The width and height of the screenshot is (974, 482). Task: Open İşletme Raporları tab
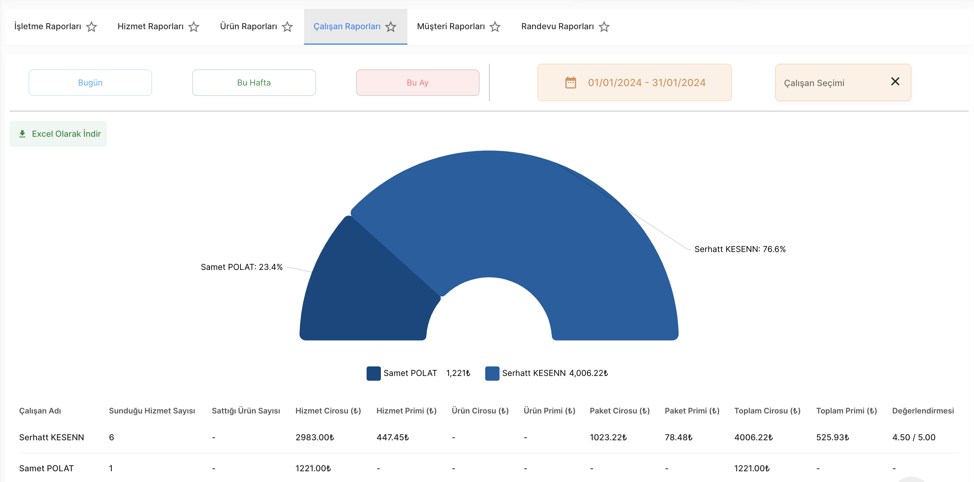48,27
